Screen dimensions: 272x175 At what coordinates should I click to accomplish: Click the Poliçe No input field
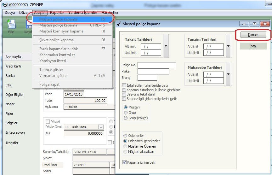point(156,65)
